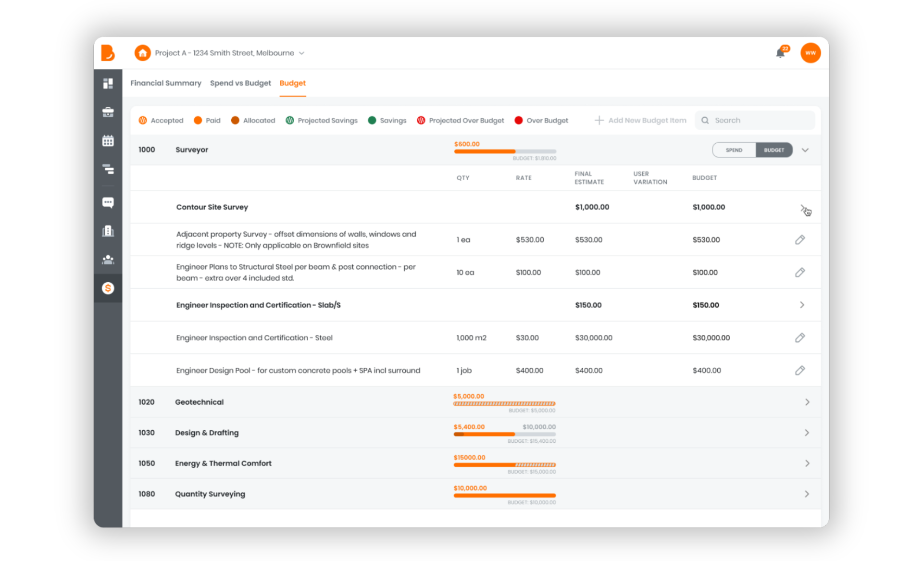Click the $30,000.00 budget value

pyautogui.click(x=711, y=338)
